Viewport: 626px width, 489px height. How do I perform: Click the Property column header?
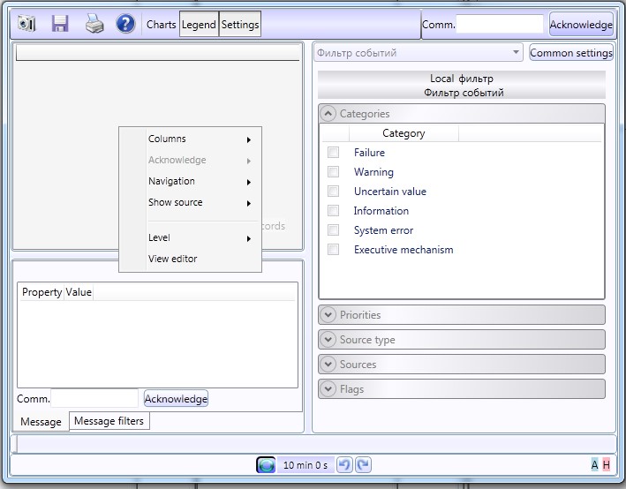point(41,292)
